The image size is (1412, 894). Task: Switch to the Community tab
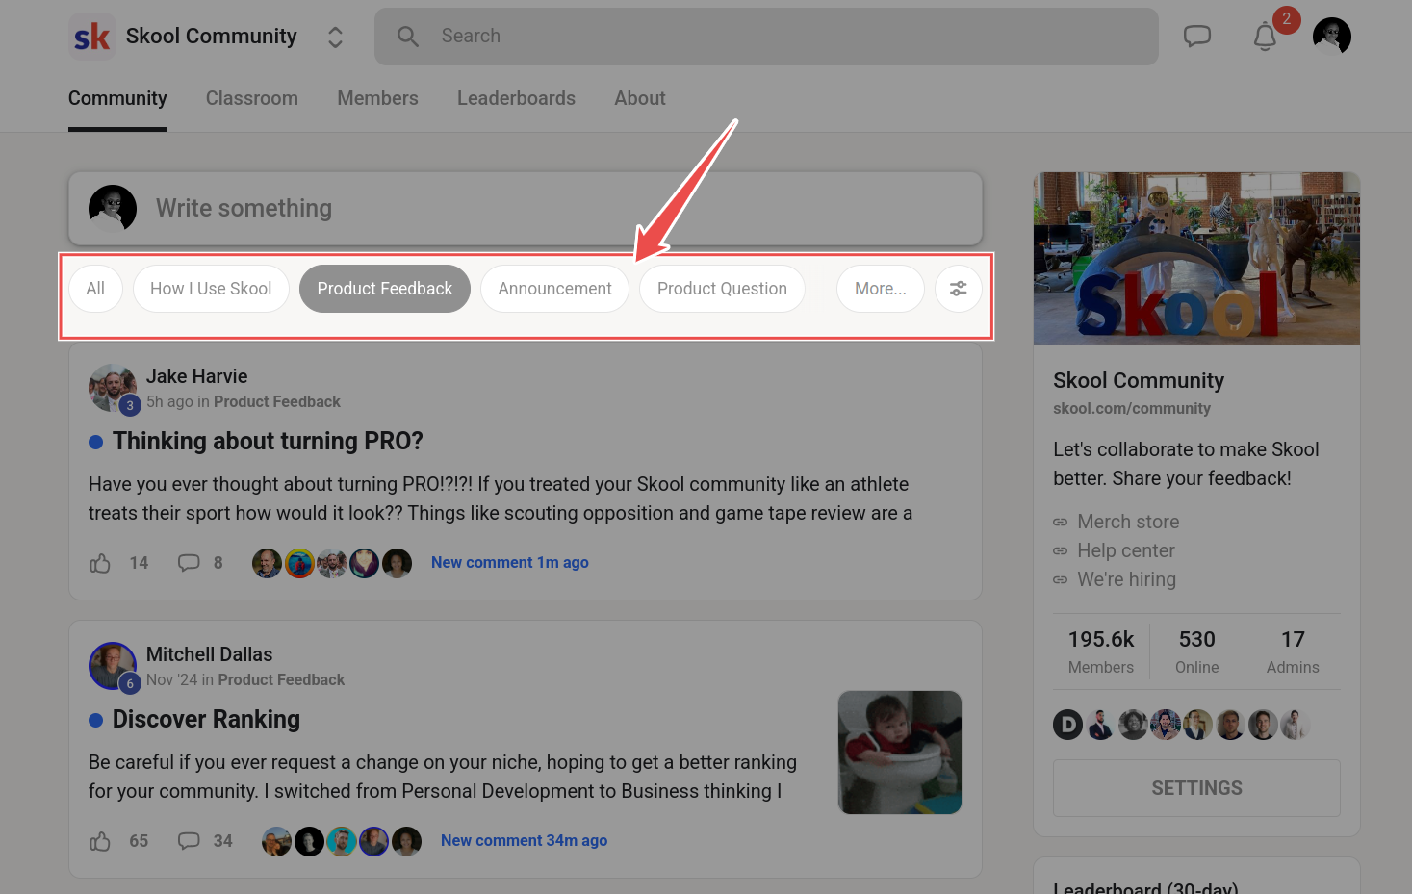(117, 98)
